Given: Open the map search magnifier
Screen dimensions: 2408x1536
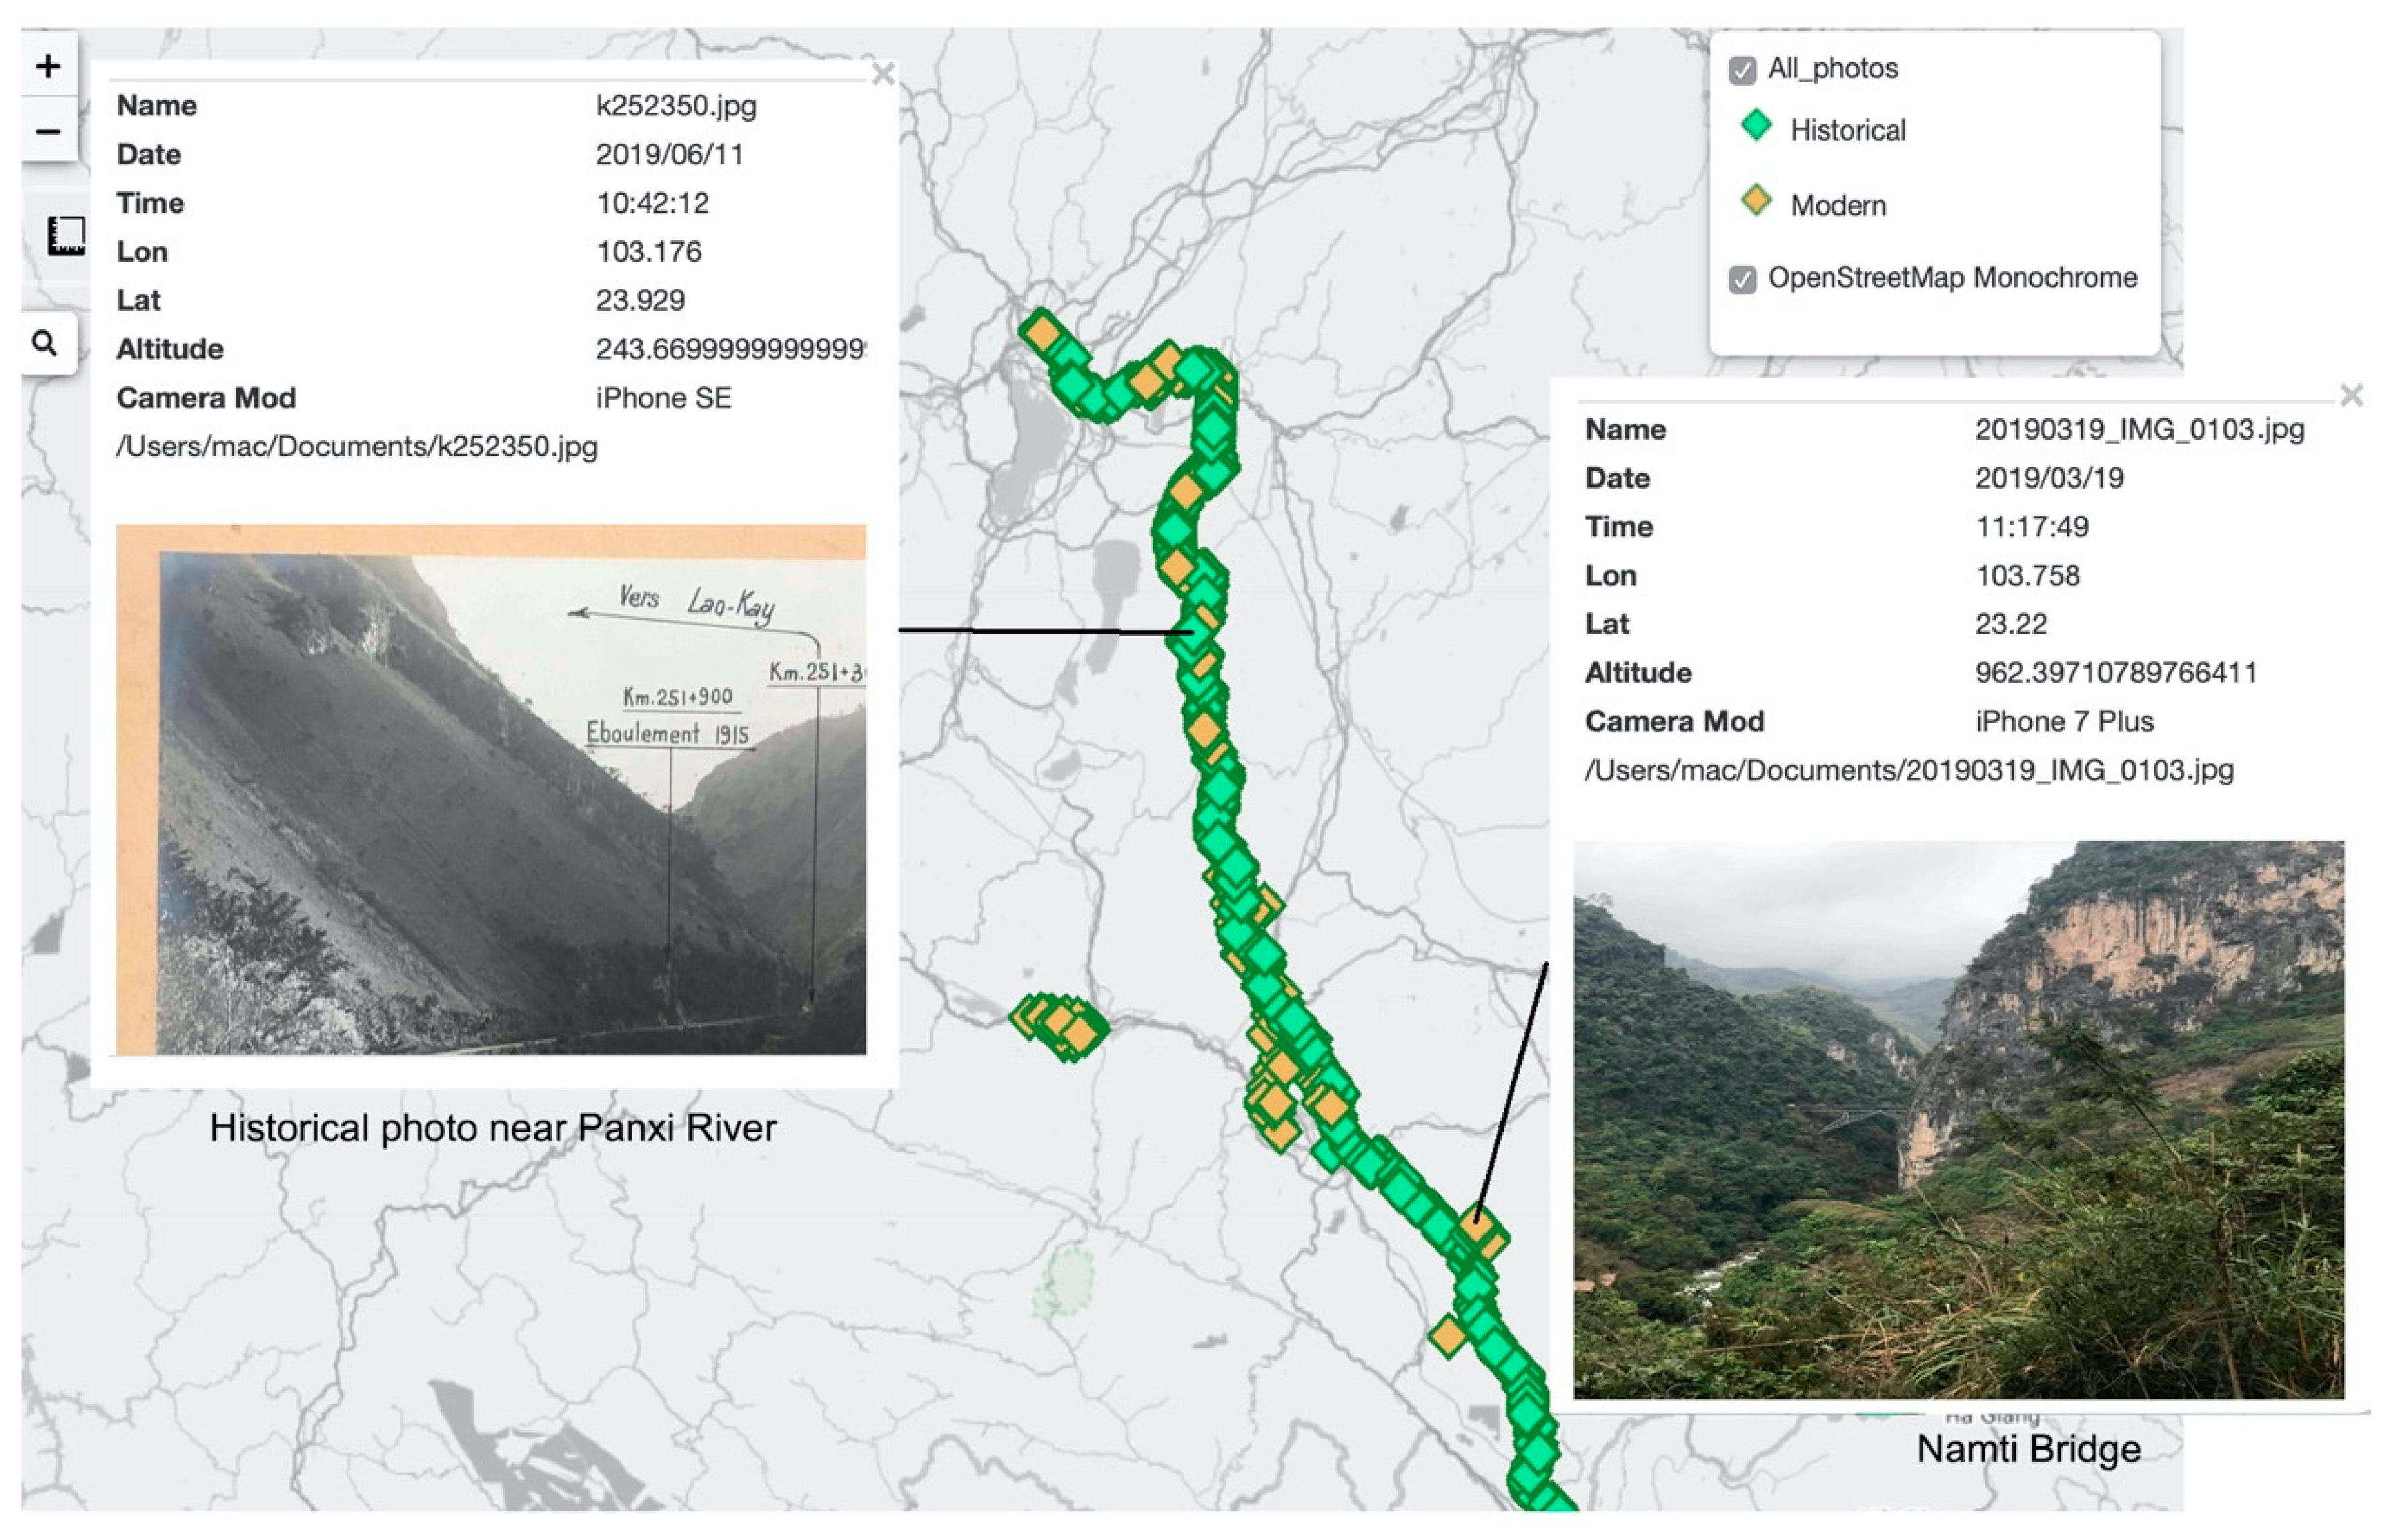Looking at the screenshot, I should coord(45,344).
